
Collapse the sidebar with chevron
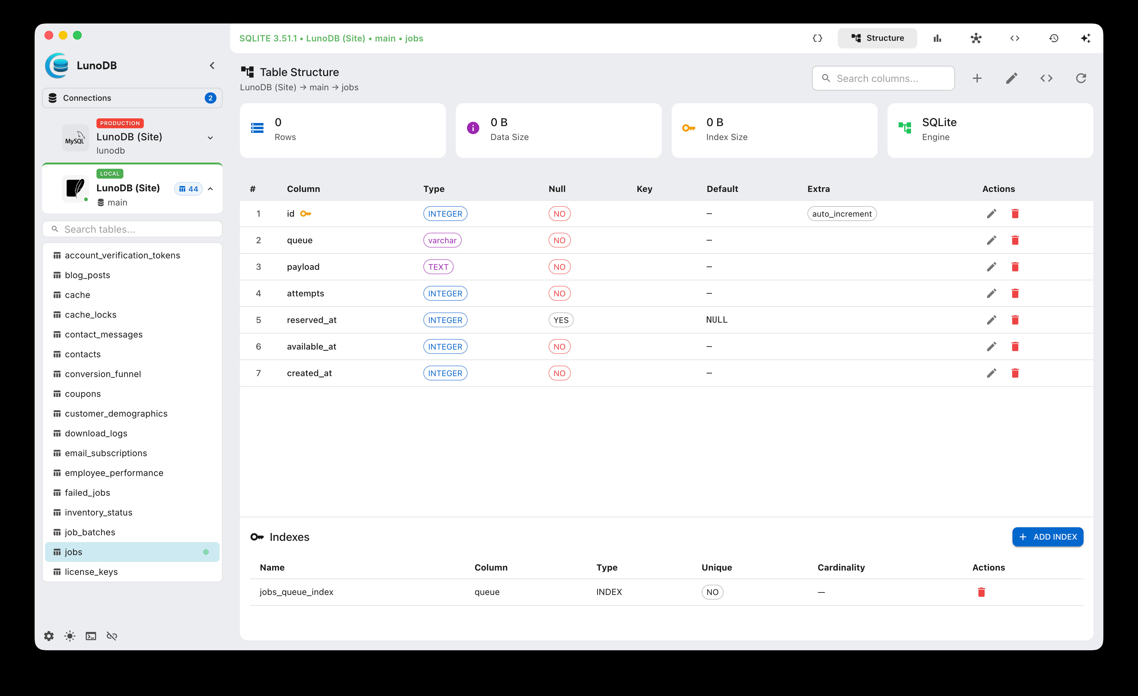(x=212, y=66)
